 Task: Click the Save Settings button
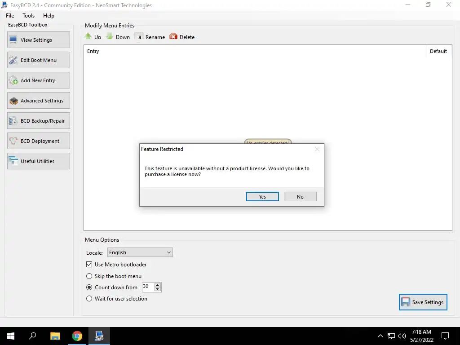(423, 302)
